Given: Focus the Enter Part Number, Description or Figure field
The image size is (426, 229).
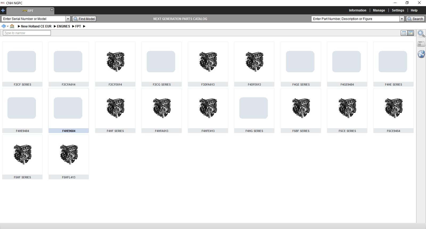Looking at the screenshot, I should click(356, 19).
